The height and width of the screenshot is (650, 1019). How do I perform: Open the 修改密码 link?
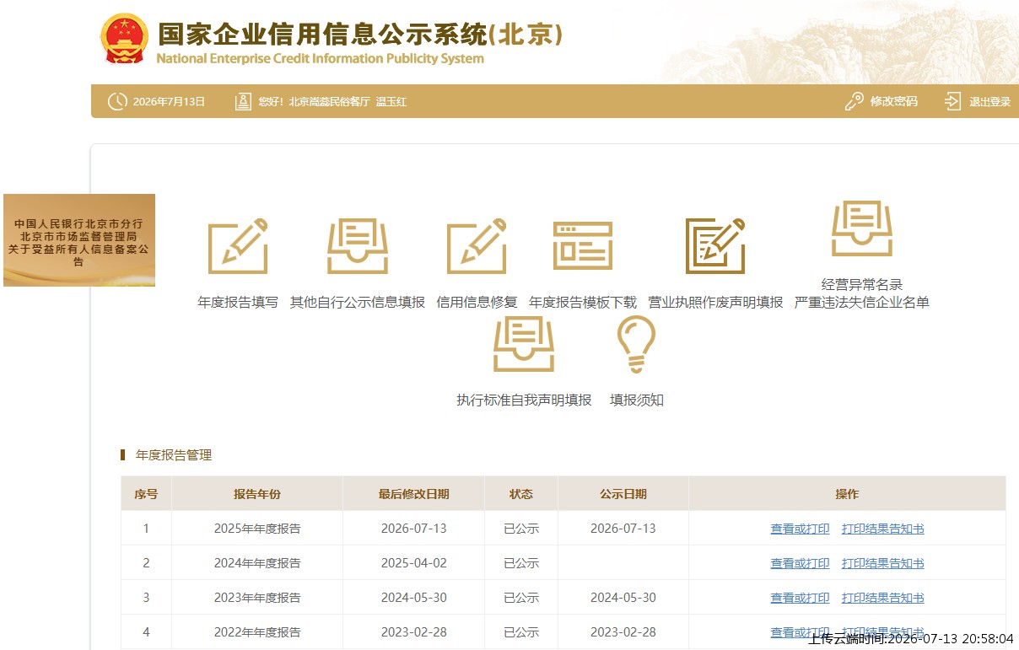[894, 101]
